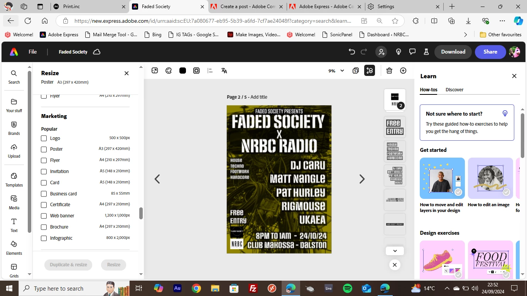Click the align icon in canvas toolbar
Screen dimensions: 527x296
pos(210,71)
